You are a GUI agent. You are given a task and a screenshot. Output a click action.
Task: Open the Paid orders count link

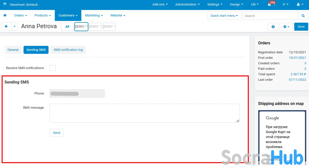305,69
